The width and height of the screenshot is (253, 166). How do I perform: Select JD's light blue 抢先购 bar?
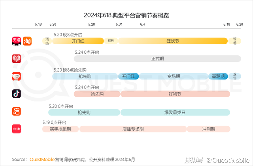click(x=85, y=76)
